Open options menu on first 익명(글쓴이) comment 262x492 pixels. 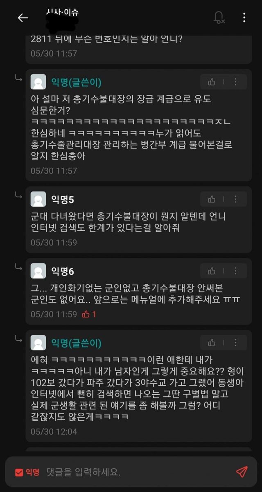pos(235,82)
